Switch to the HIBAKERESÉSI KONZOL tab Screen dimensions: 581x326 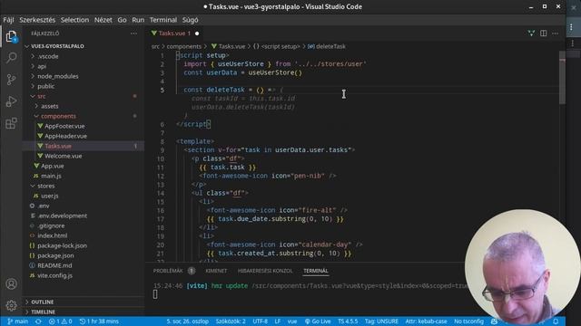coord(265,271)
